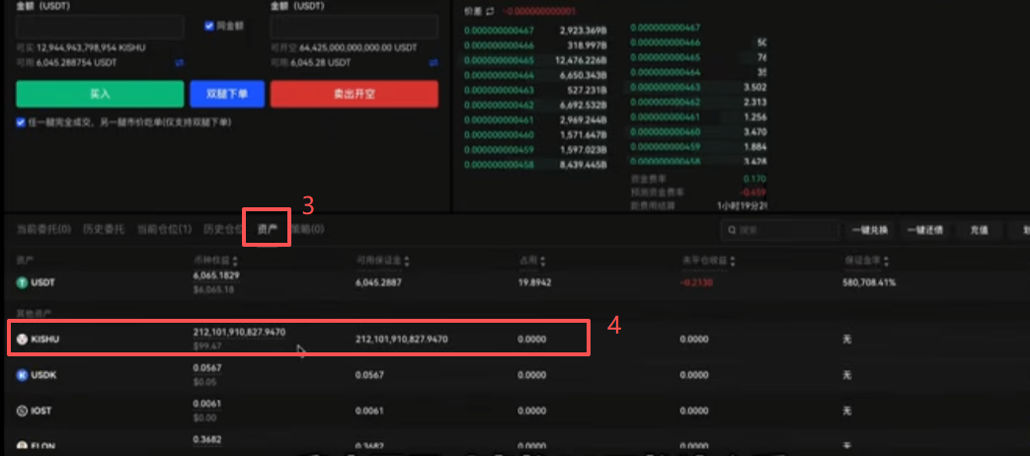Click the 可买 12,944,943,798,954 KISHU text
The image size is (1030, 456).
click(81, 48)
